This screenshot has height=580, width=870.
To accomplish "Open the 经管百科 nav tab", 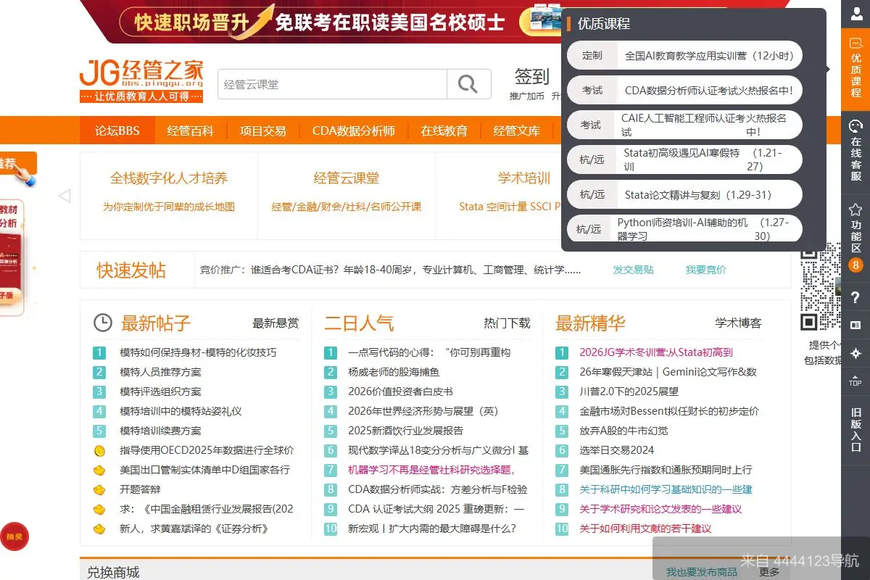I will 190,130.
